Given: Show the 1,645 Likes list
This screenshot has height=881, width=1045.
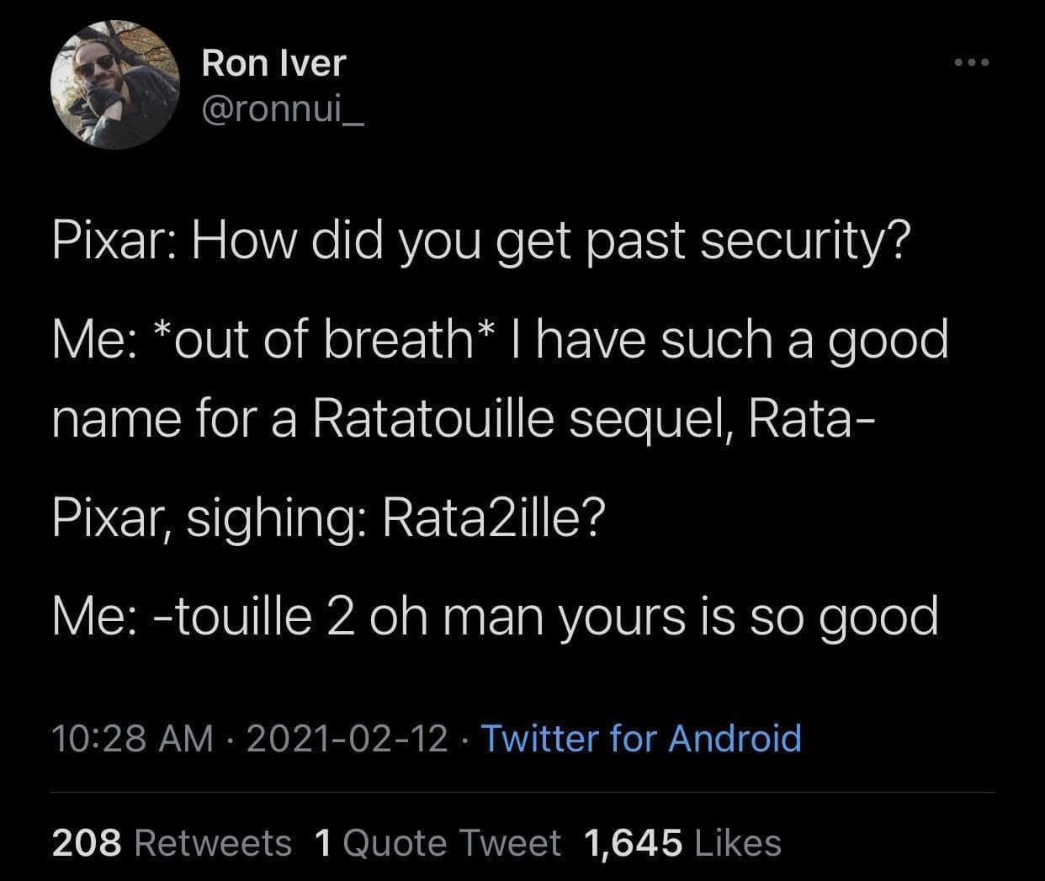Looking at the screenshot, I should [x=682, y=842].
